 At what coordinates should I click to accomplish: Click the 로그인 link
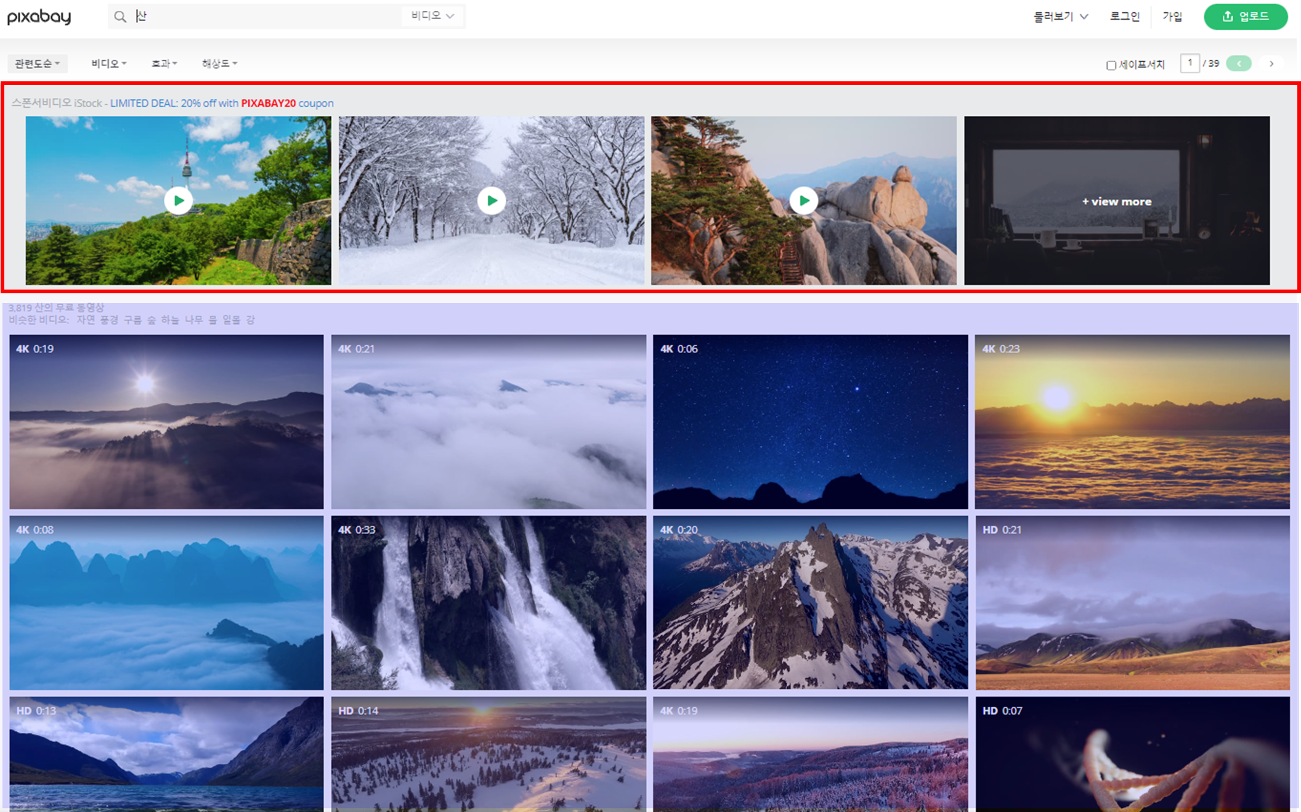click(1124, 17)
